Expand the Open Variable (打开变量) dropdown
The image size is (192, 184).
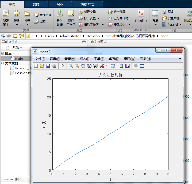coord(98,18)
